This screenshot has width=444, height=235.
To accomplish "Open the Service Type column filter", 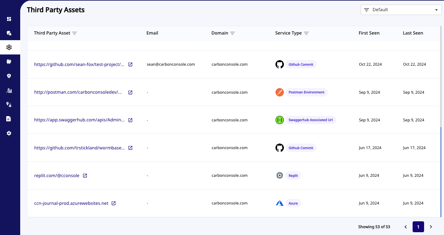I will pos(306,33).
